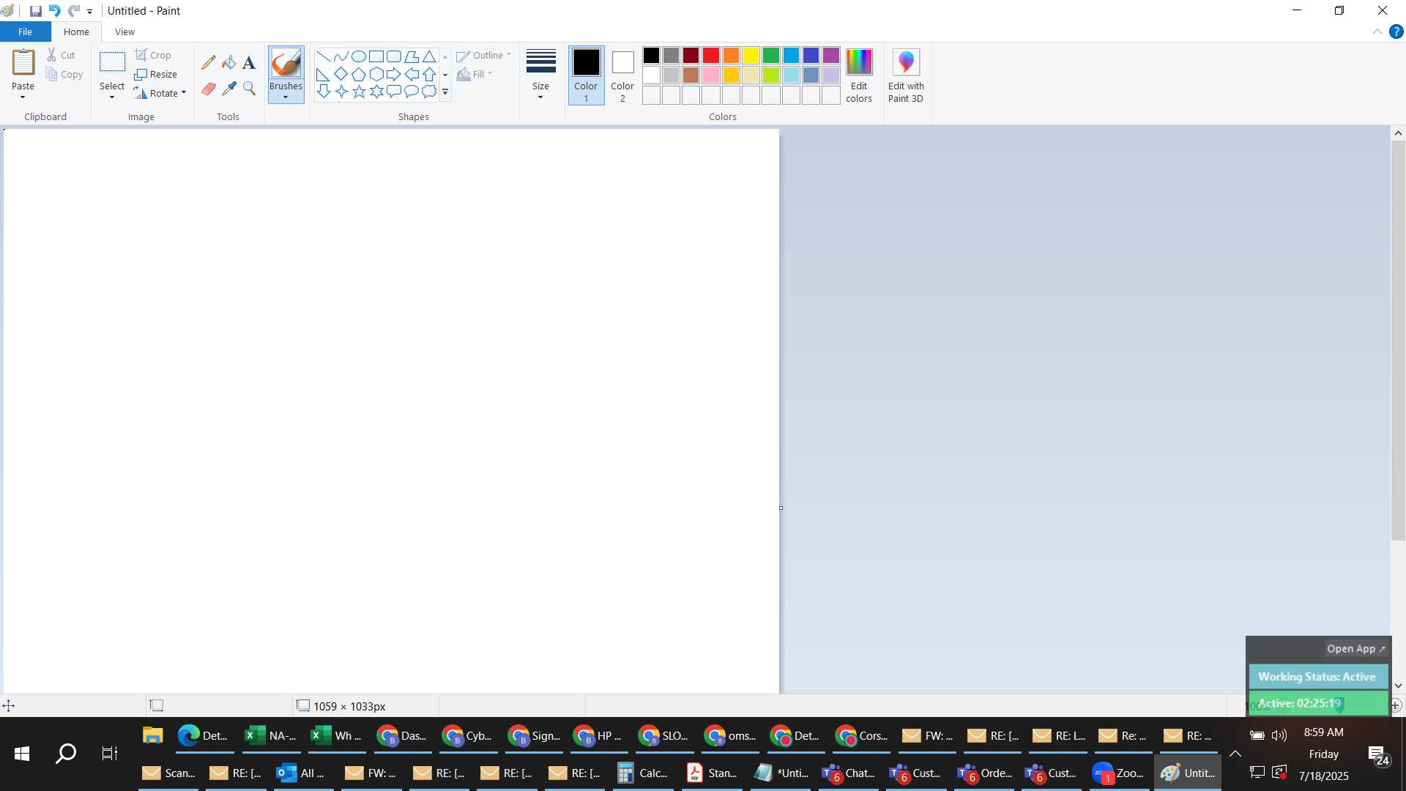Click the Copy button
This screenshot has width=1406, height=791.
coord(64,75)
